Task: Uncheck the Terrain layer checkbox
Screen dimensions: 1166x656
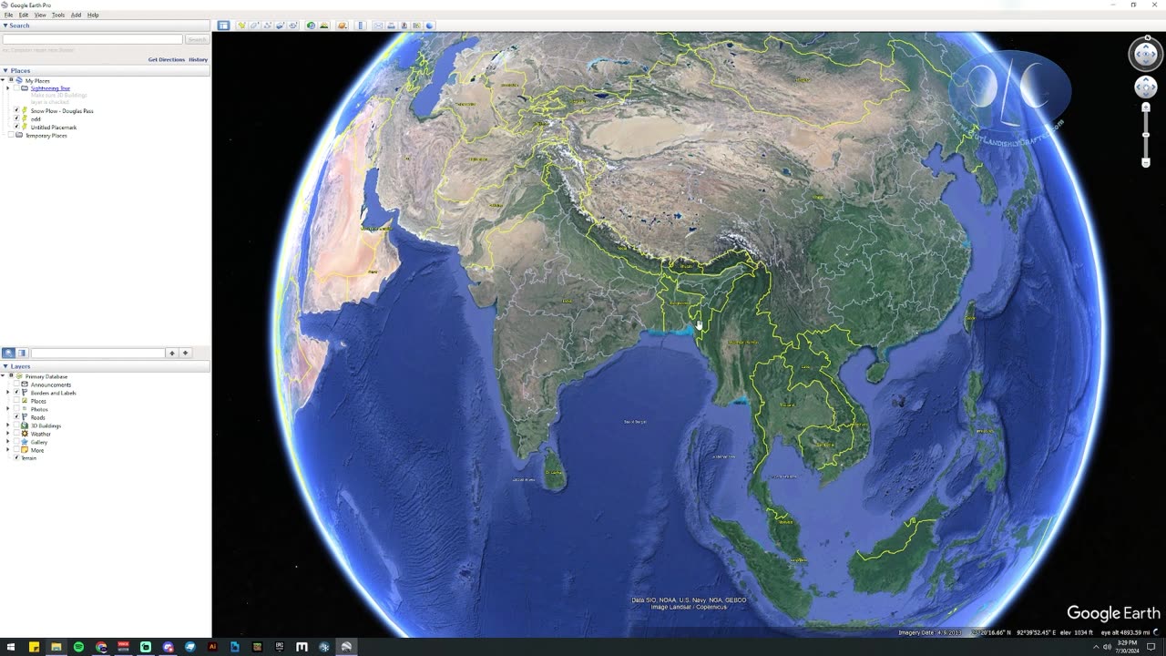Action: [x=16, y=457]
